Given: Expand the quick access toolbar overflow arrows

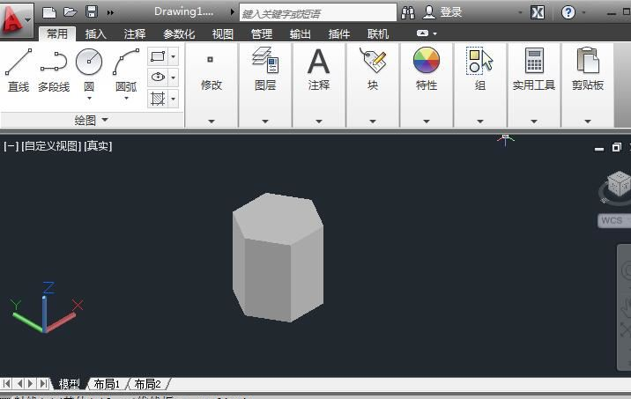Looking at the screenshot, I should click(110, 12).
